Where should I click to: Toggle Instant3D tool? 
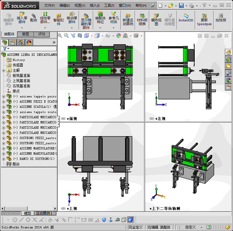(186, 18)
